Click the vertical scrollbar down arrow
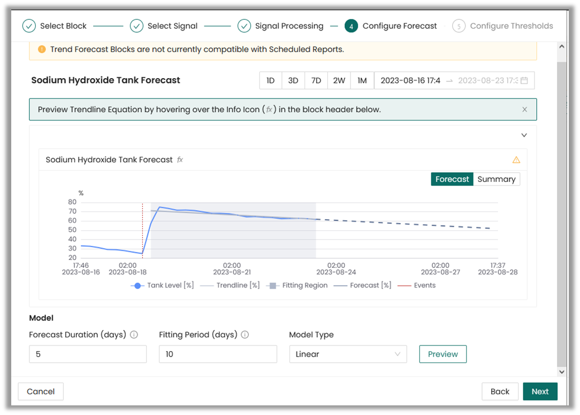Image resolution: width=580 pixels, height=415 pixels. pos(561,372)
